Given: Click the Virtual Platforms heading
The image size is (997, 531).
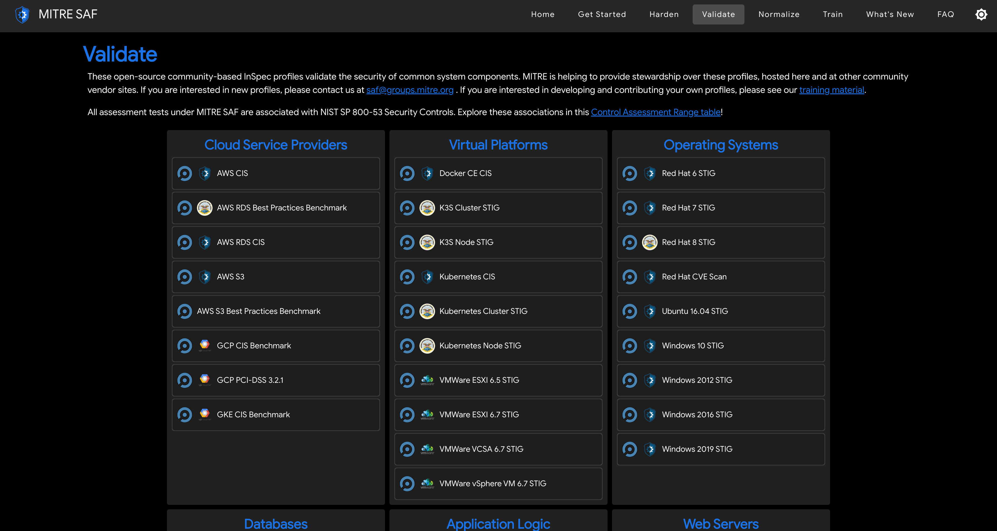Looking at the screenshot, I should (x=498, y=145).
